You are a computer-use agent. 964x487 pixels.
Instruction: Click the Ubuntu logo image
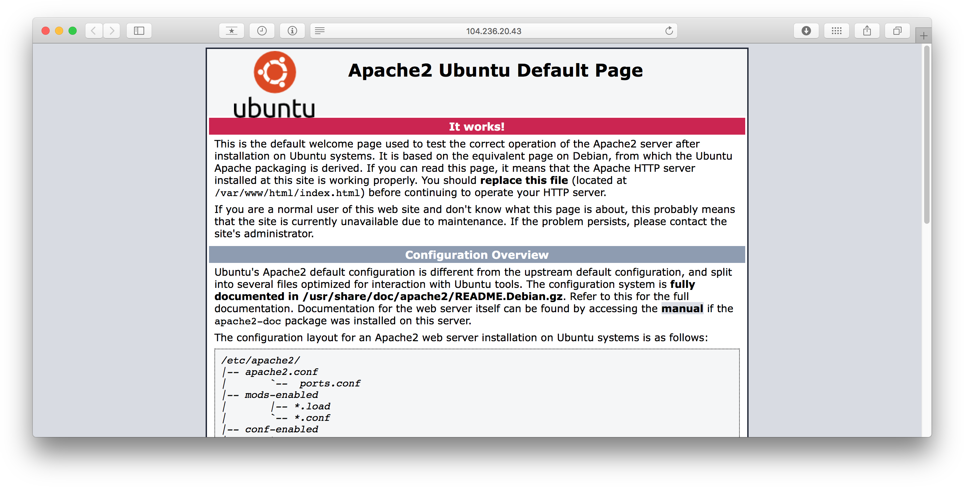click(x=274, y=84)
